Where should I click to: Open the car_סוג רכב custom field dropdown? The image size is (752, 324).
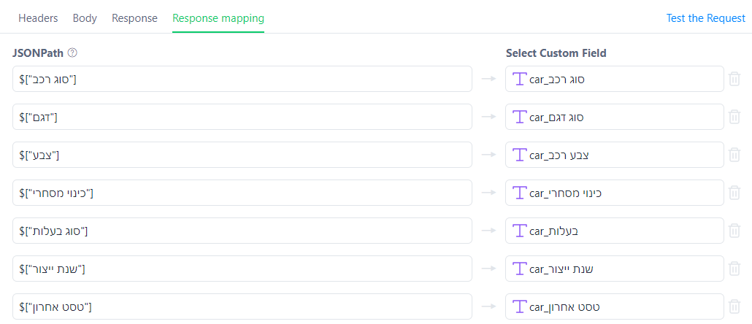(614, 79)
